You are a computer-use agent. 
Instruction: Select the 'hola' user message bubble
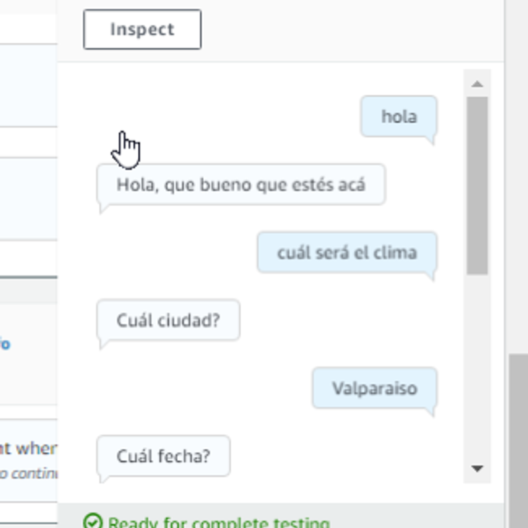click(399, 116)
